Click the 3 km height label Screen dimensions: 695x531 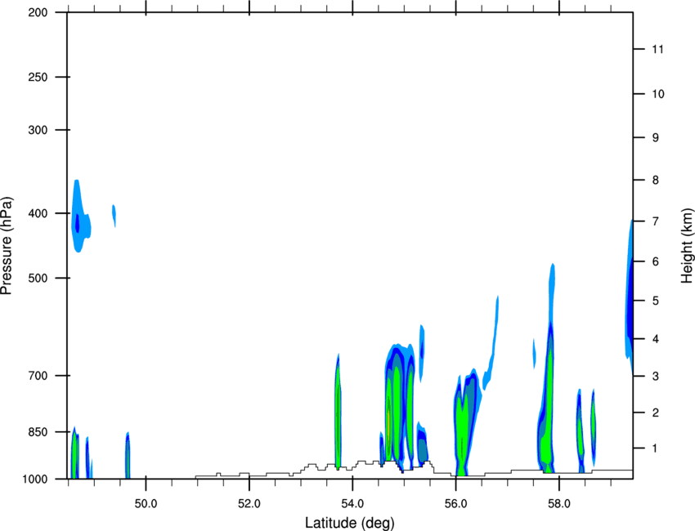(656, 377)
